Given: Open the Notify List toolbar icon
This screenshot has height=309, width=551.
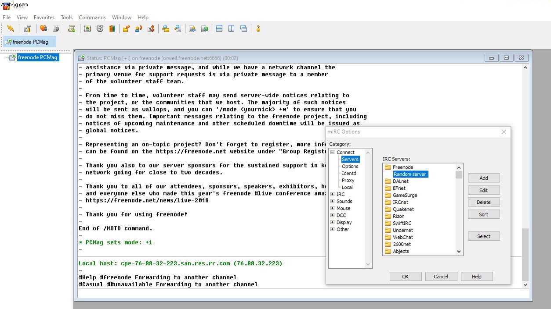Looking at the screenshot, I should pyautogui.click(x=192, y=29).
